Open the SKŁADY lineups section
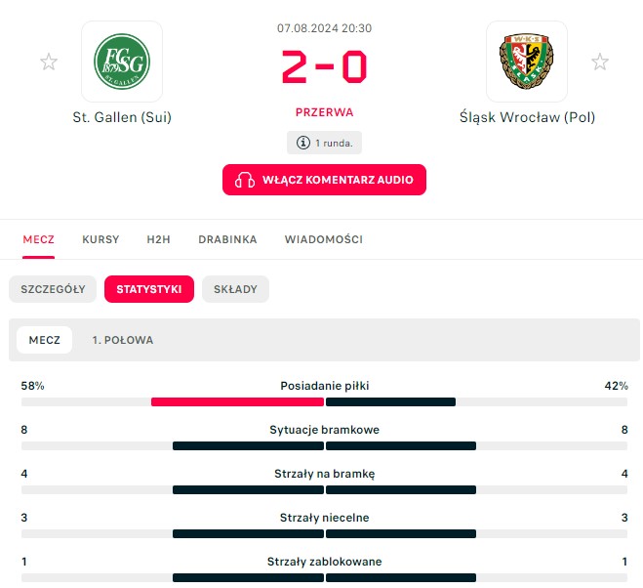The height and width of the screenshot is (588, 643). click(235, 289)
